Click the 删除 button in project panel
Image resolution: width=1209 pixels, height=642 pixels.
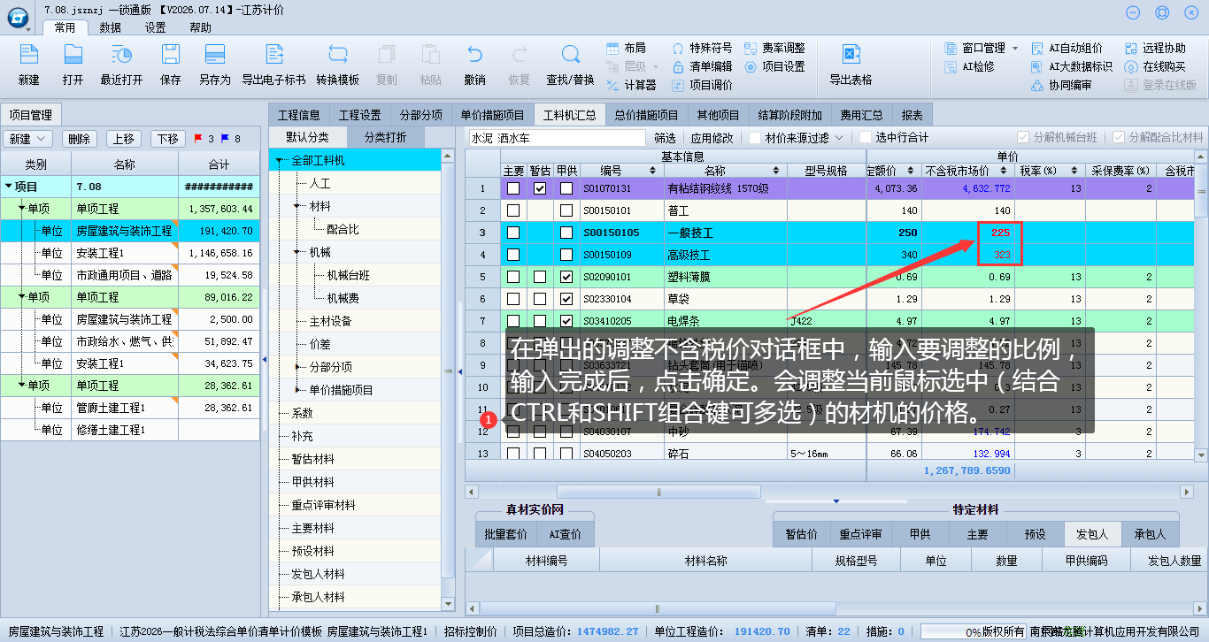coord(79,139)
